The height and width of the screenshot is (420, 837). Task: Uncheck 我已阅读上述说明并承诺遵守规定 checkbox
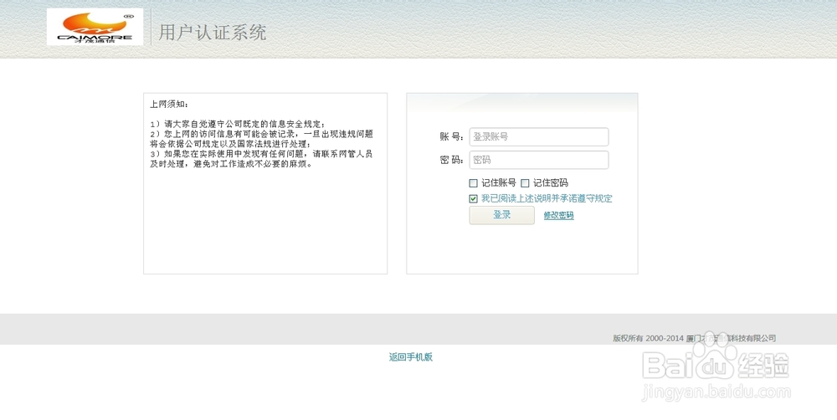pyautogui.click(x=473, y=198)
